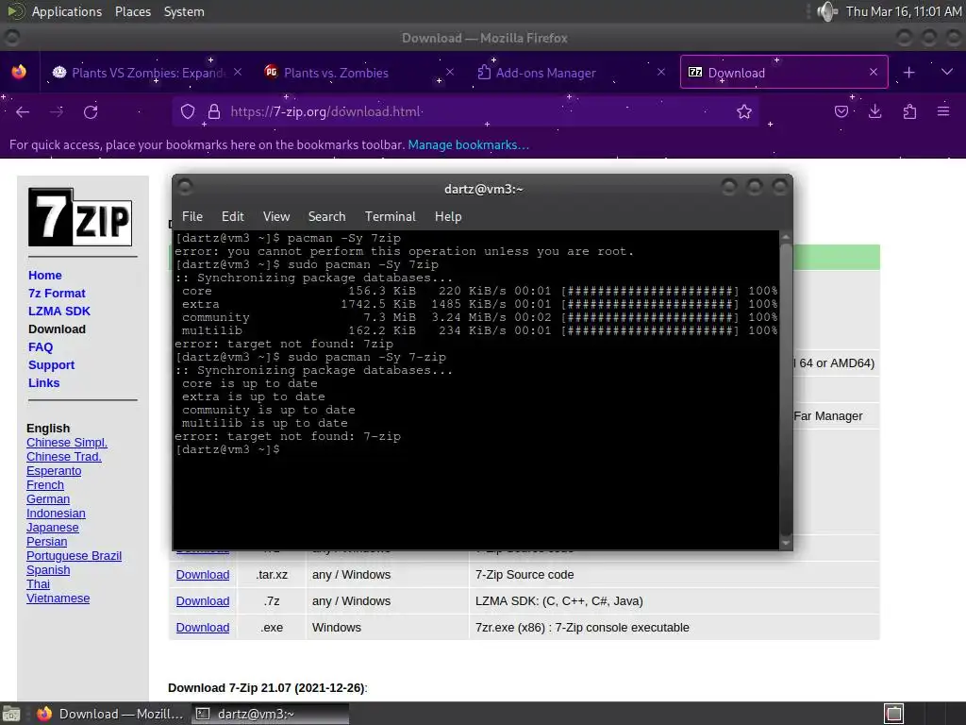
Task: Click Download link for LZMA SDK .7z
Action: tap(203, 601)
